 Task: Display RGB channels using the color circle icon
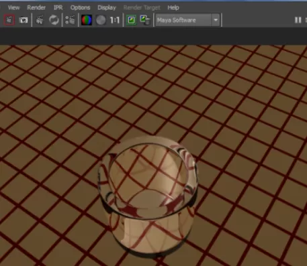(87, 20)
